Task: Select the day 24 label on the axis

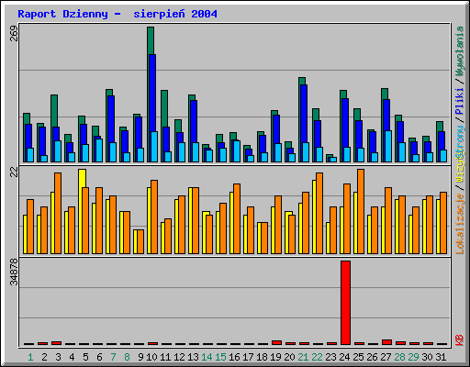Action: [345, 357]
